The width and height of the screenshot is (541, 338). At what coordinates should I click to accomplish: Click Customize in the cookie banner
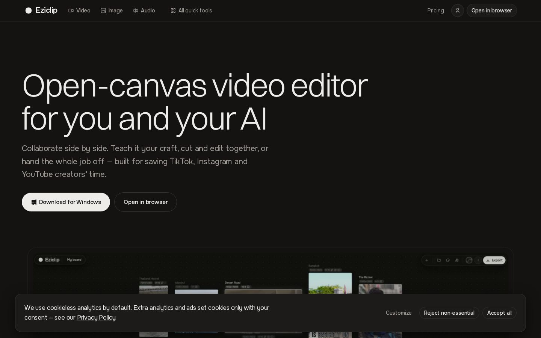tap(399, 313)
